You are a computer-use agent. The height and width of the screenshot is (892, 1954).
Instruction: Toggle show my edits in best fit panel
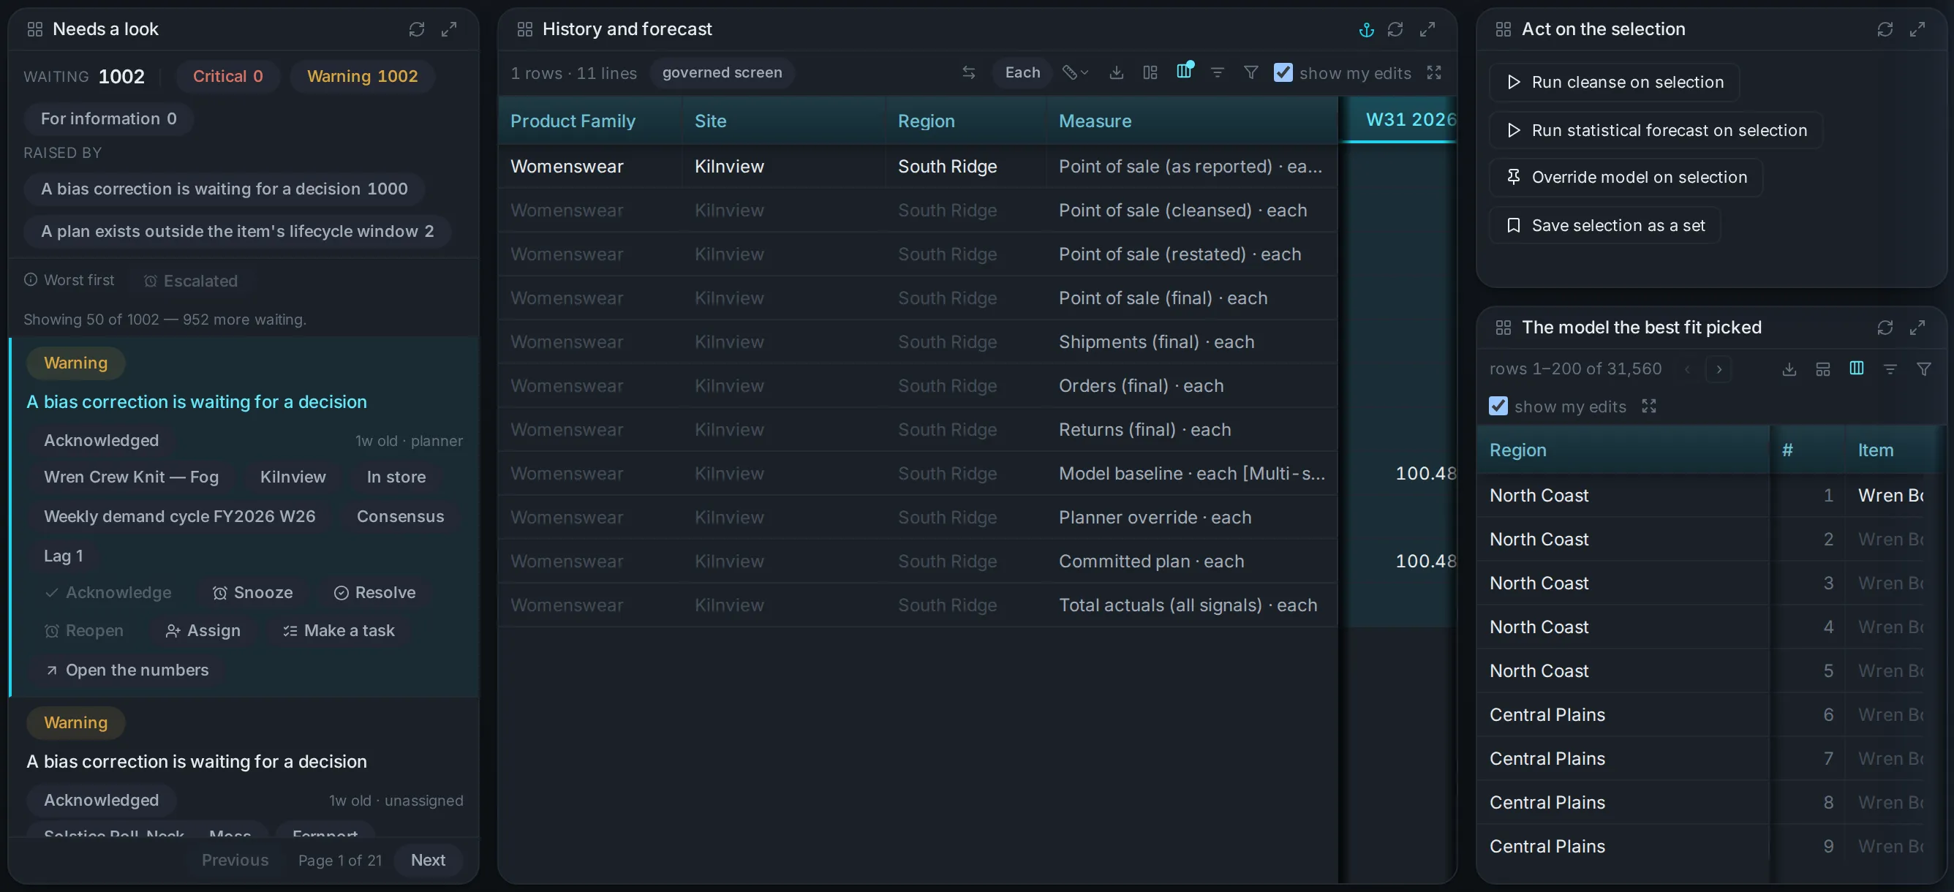point(1498,407)
